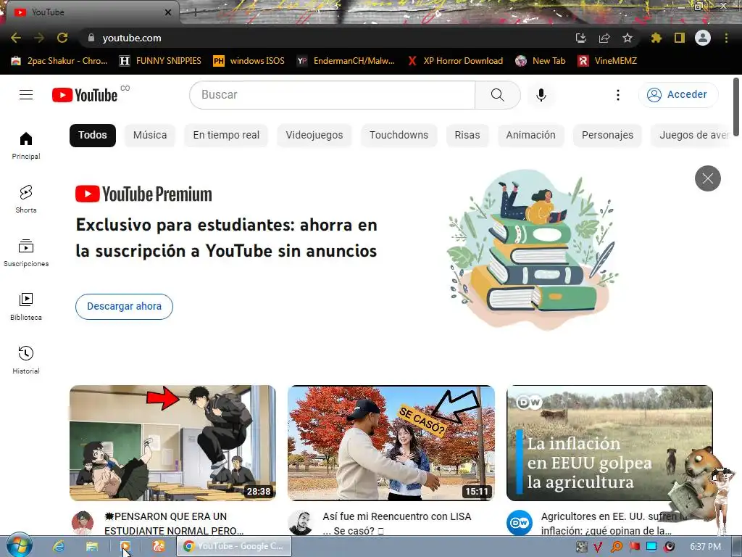Viewport: 742px width, 557px height.
Task: Open Windows Explorer from the taskbar
Action: click(x=92, y=547)
